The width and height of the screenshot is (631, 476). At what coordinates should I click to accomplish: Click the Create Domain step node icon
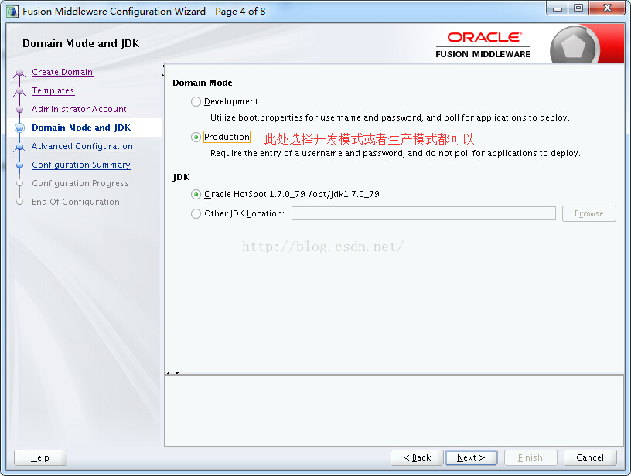(20, 73)
